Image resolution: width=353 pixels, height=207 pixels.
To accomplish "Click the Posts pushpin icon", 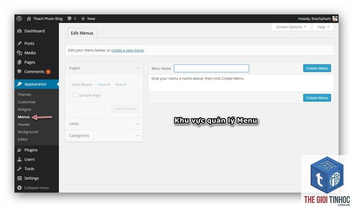I will click(20, 44).
